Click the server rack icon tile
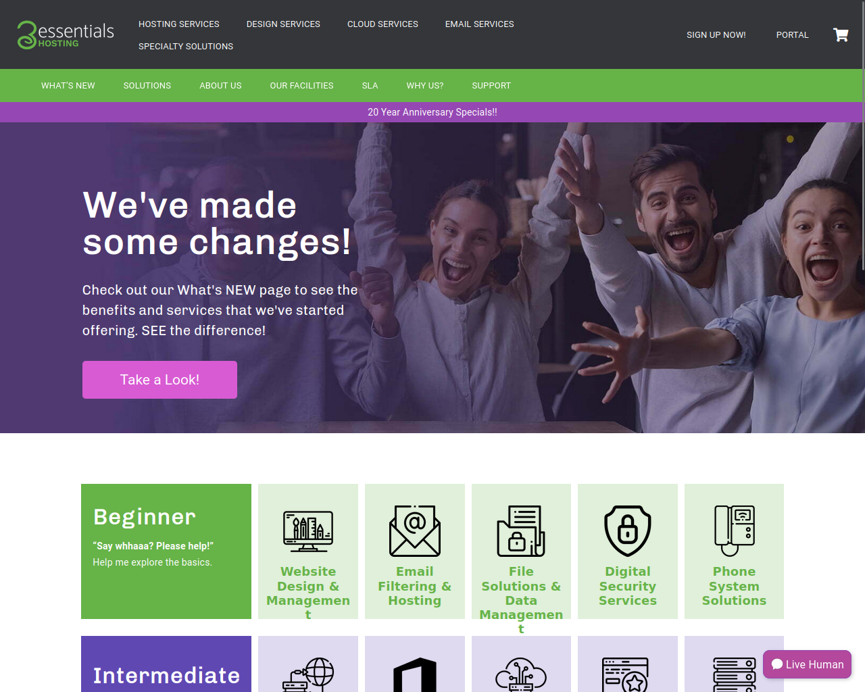The height and width of the screenshot is (692, 865). pyautogui.click(x=735, y=664)
